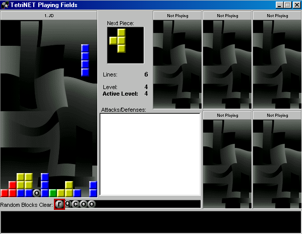
Task: Click the yellow T-piece in Next Piece preview
Action: (x=117, y=41)
